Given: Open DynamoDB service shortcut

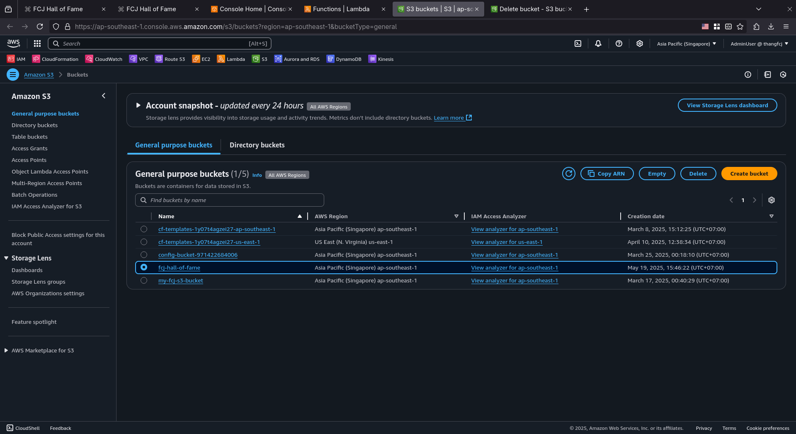Looking at the screenshot, I should (344, 59).
